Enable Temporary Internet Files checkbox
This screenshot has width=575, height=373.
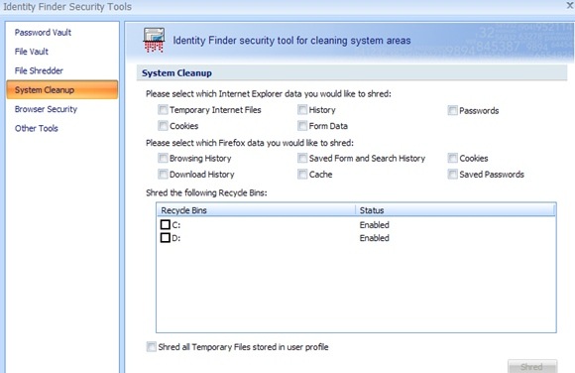(163, 110)
